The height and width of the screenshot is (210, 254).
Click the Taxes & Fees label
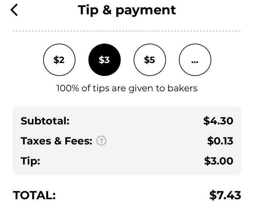click(x=57, y=141)
